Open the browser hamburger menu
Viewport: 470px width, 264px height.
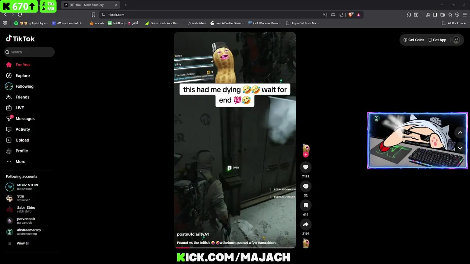coord(464,15)
